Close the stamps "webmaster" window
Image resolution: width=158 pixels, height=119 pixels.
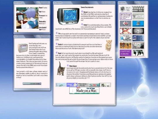click(x=145, y=3)
